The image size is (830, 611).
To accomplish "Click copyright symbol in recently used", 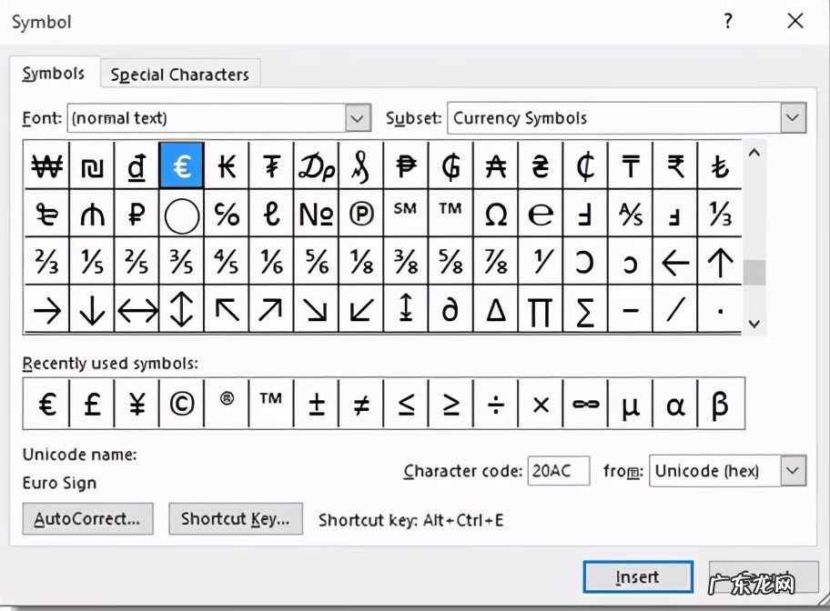I will point(181,404).
